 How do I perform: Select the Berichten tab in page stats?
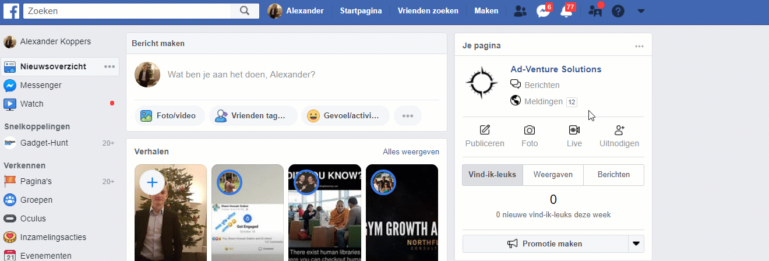point(613,174)
